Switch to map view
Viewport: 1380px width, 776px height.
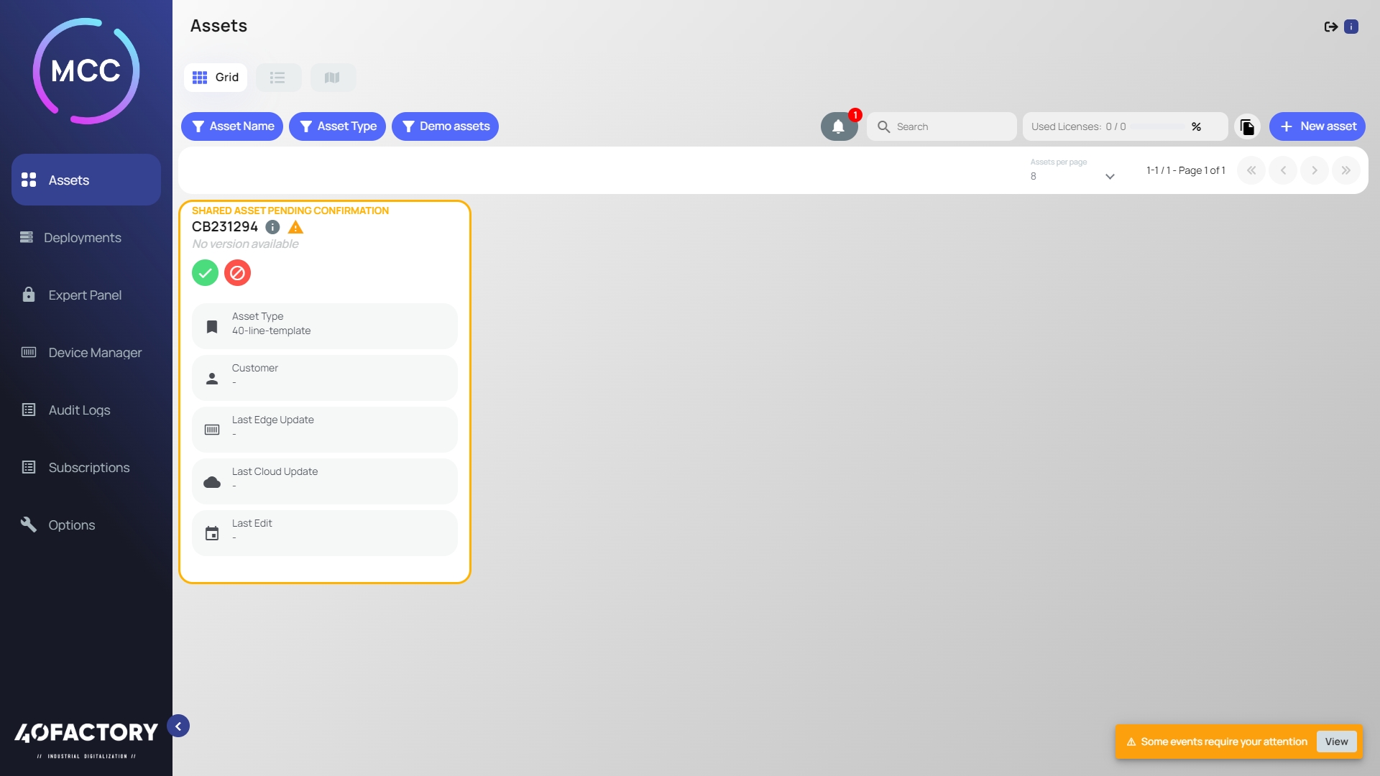pos(332,78)
